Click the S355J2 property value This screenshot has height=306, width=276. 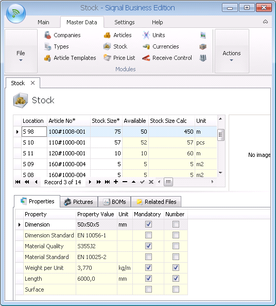click(x=96, y=246)
